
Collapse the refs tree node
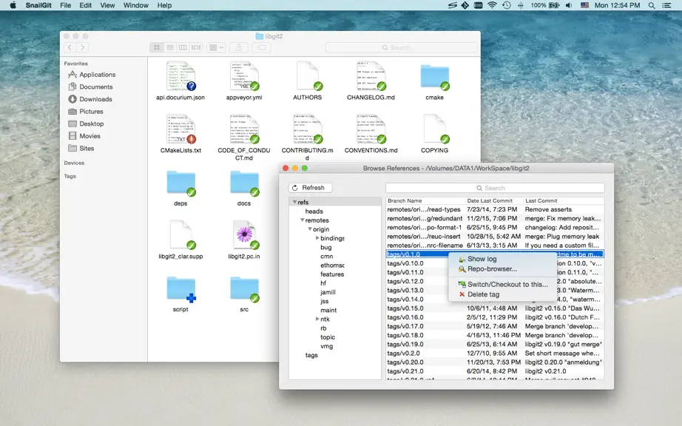pyautogui.click(x=294, y=202)
